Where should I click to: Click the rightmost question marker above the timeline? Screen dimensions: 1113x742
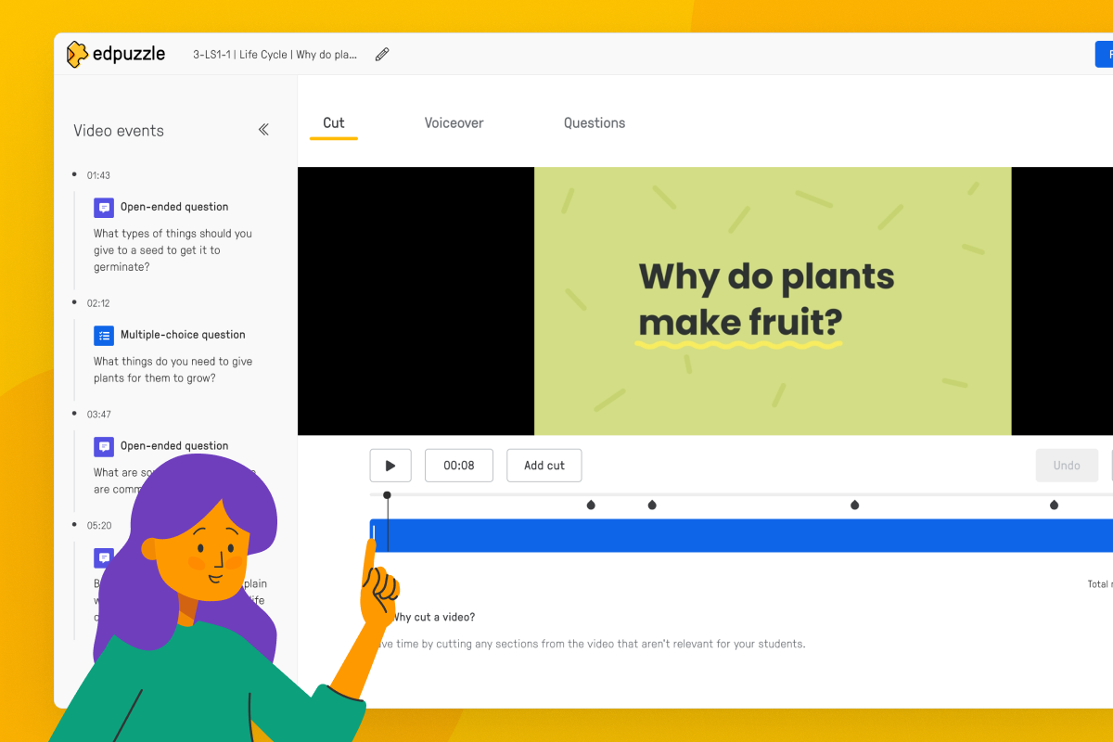1054,504
